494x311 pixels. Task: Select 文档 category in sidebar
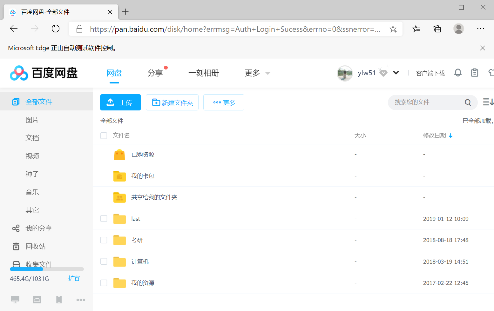(32, 138)
